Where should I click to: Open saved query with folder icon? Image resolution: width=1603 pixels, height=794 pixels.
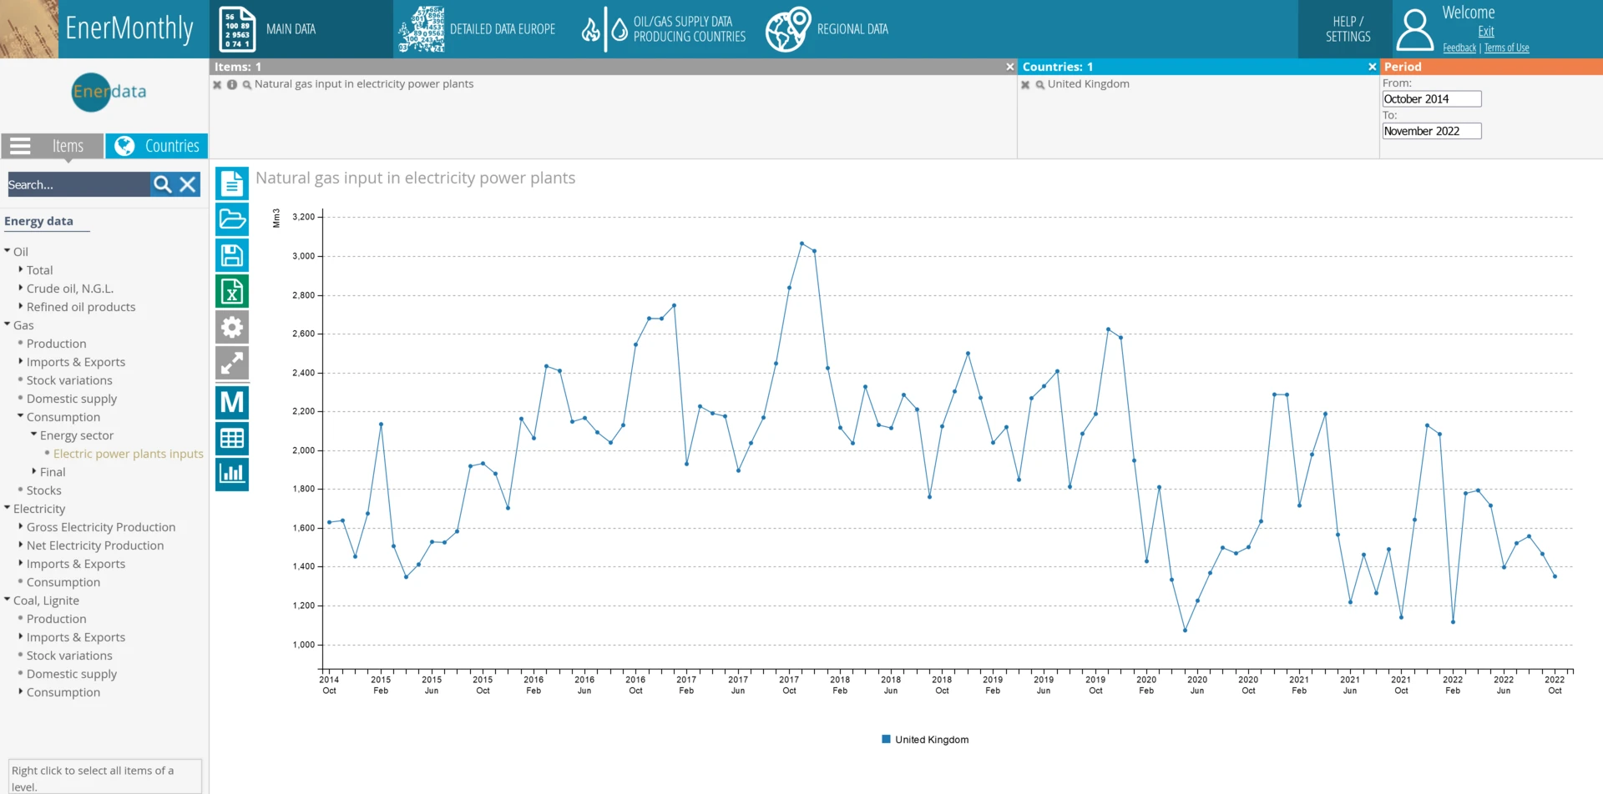coord(232,219)
